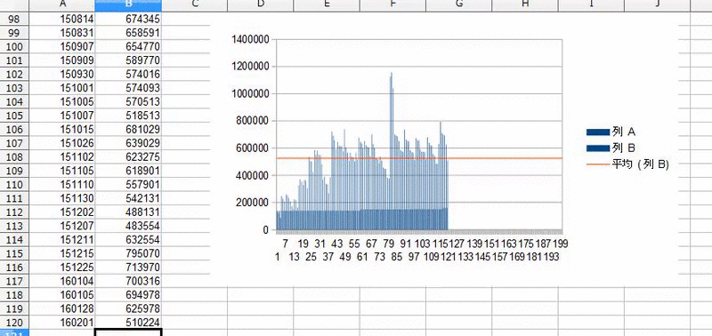Click the 121 x-axis label
This screenshot has width=712, height=336.
[448, 257]
